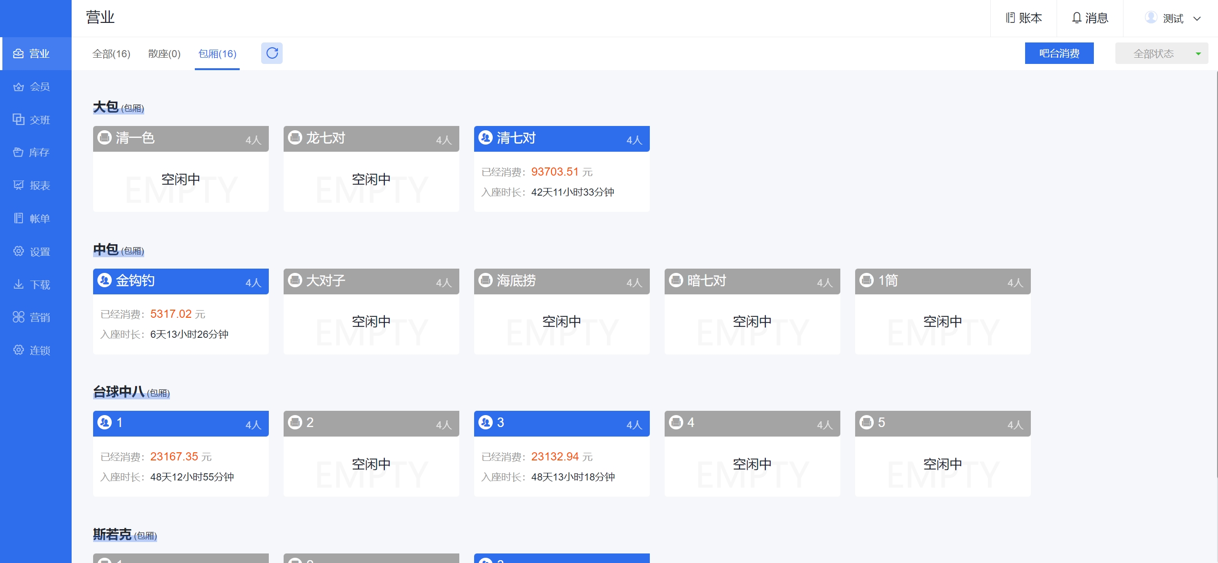Open the 下载 section in the sidebar
The height and width of the screenshot is (563, 1218).
click(x=32, y=284)
